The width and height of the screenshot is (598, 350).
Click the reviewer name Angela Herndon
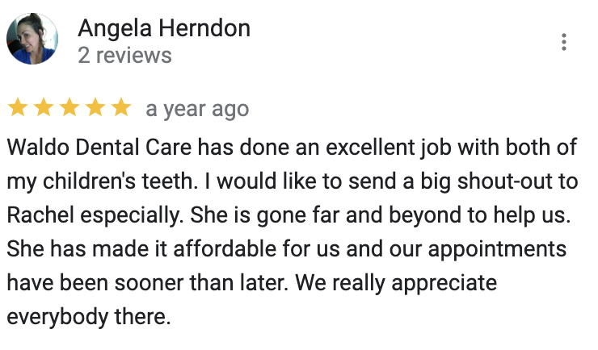click(164, 28)
